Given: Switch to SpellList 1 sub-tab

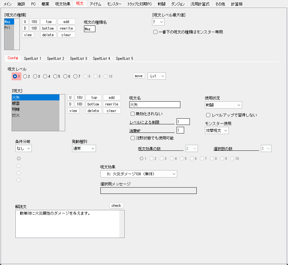Looking at the screenshot, I should (x=32, y=58).
